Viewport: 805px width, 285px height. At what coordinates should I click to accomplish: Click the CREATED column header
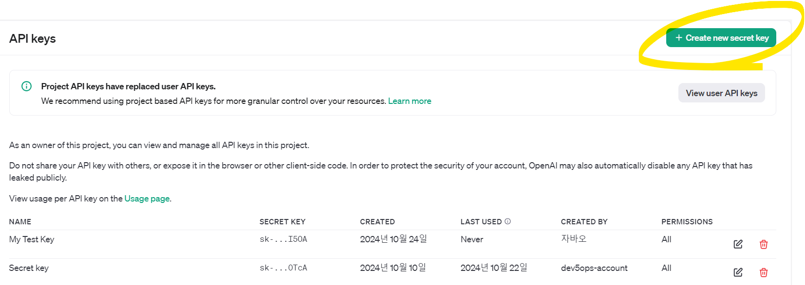377,222
